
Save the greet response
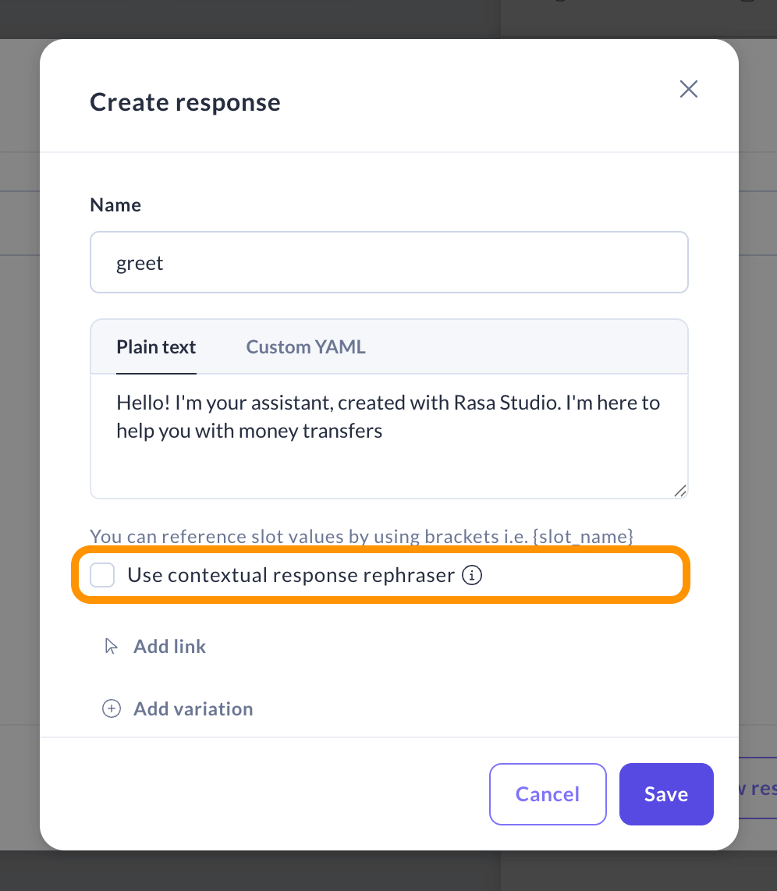[665, 794]
